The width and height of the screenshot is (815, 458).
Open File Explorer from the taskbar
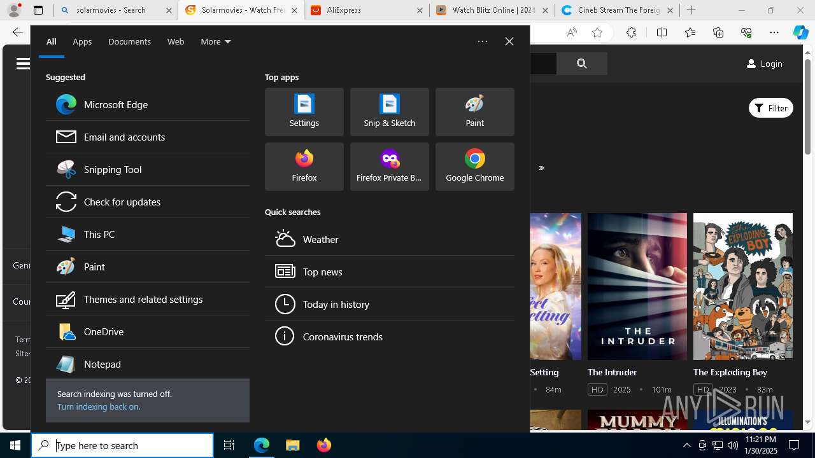pyautogui.click(x=292, y=445)
